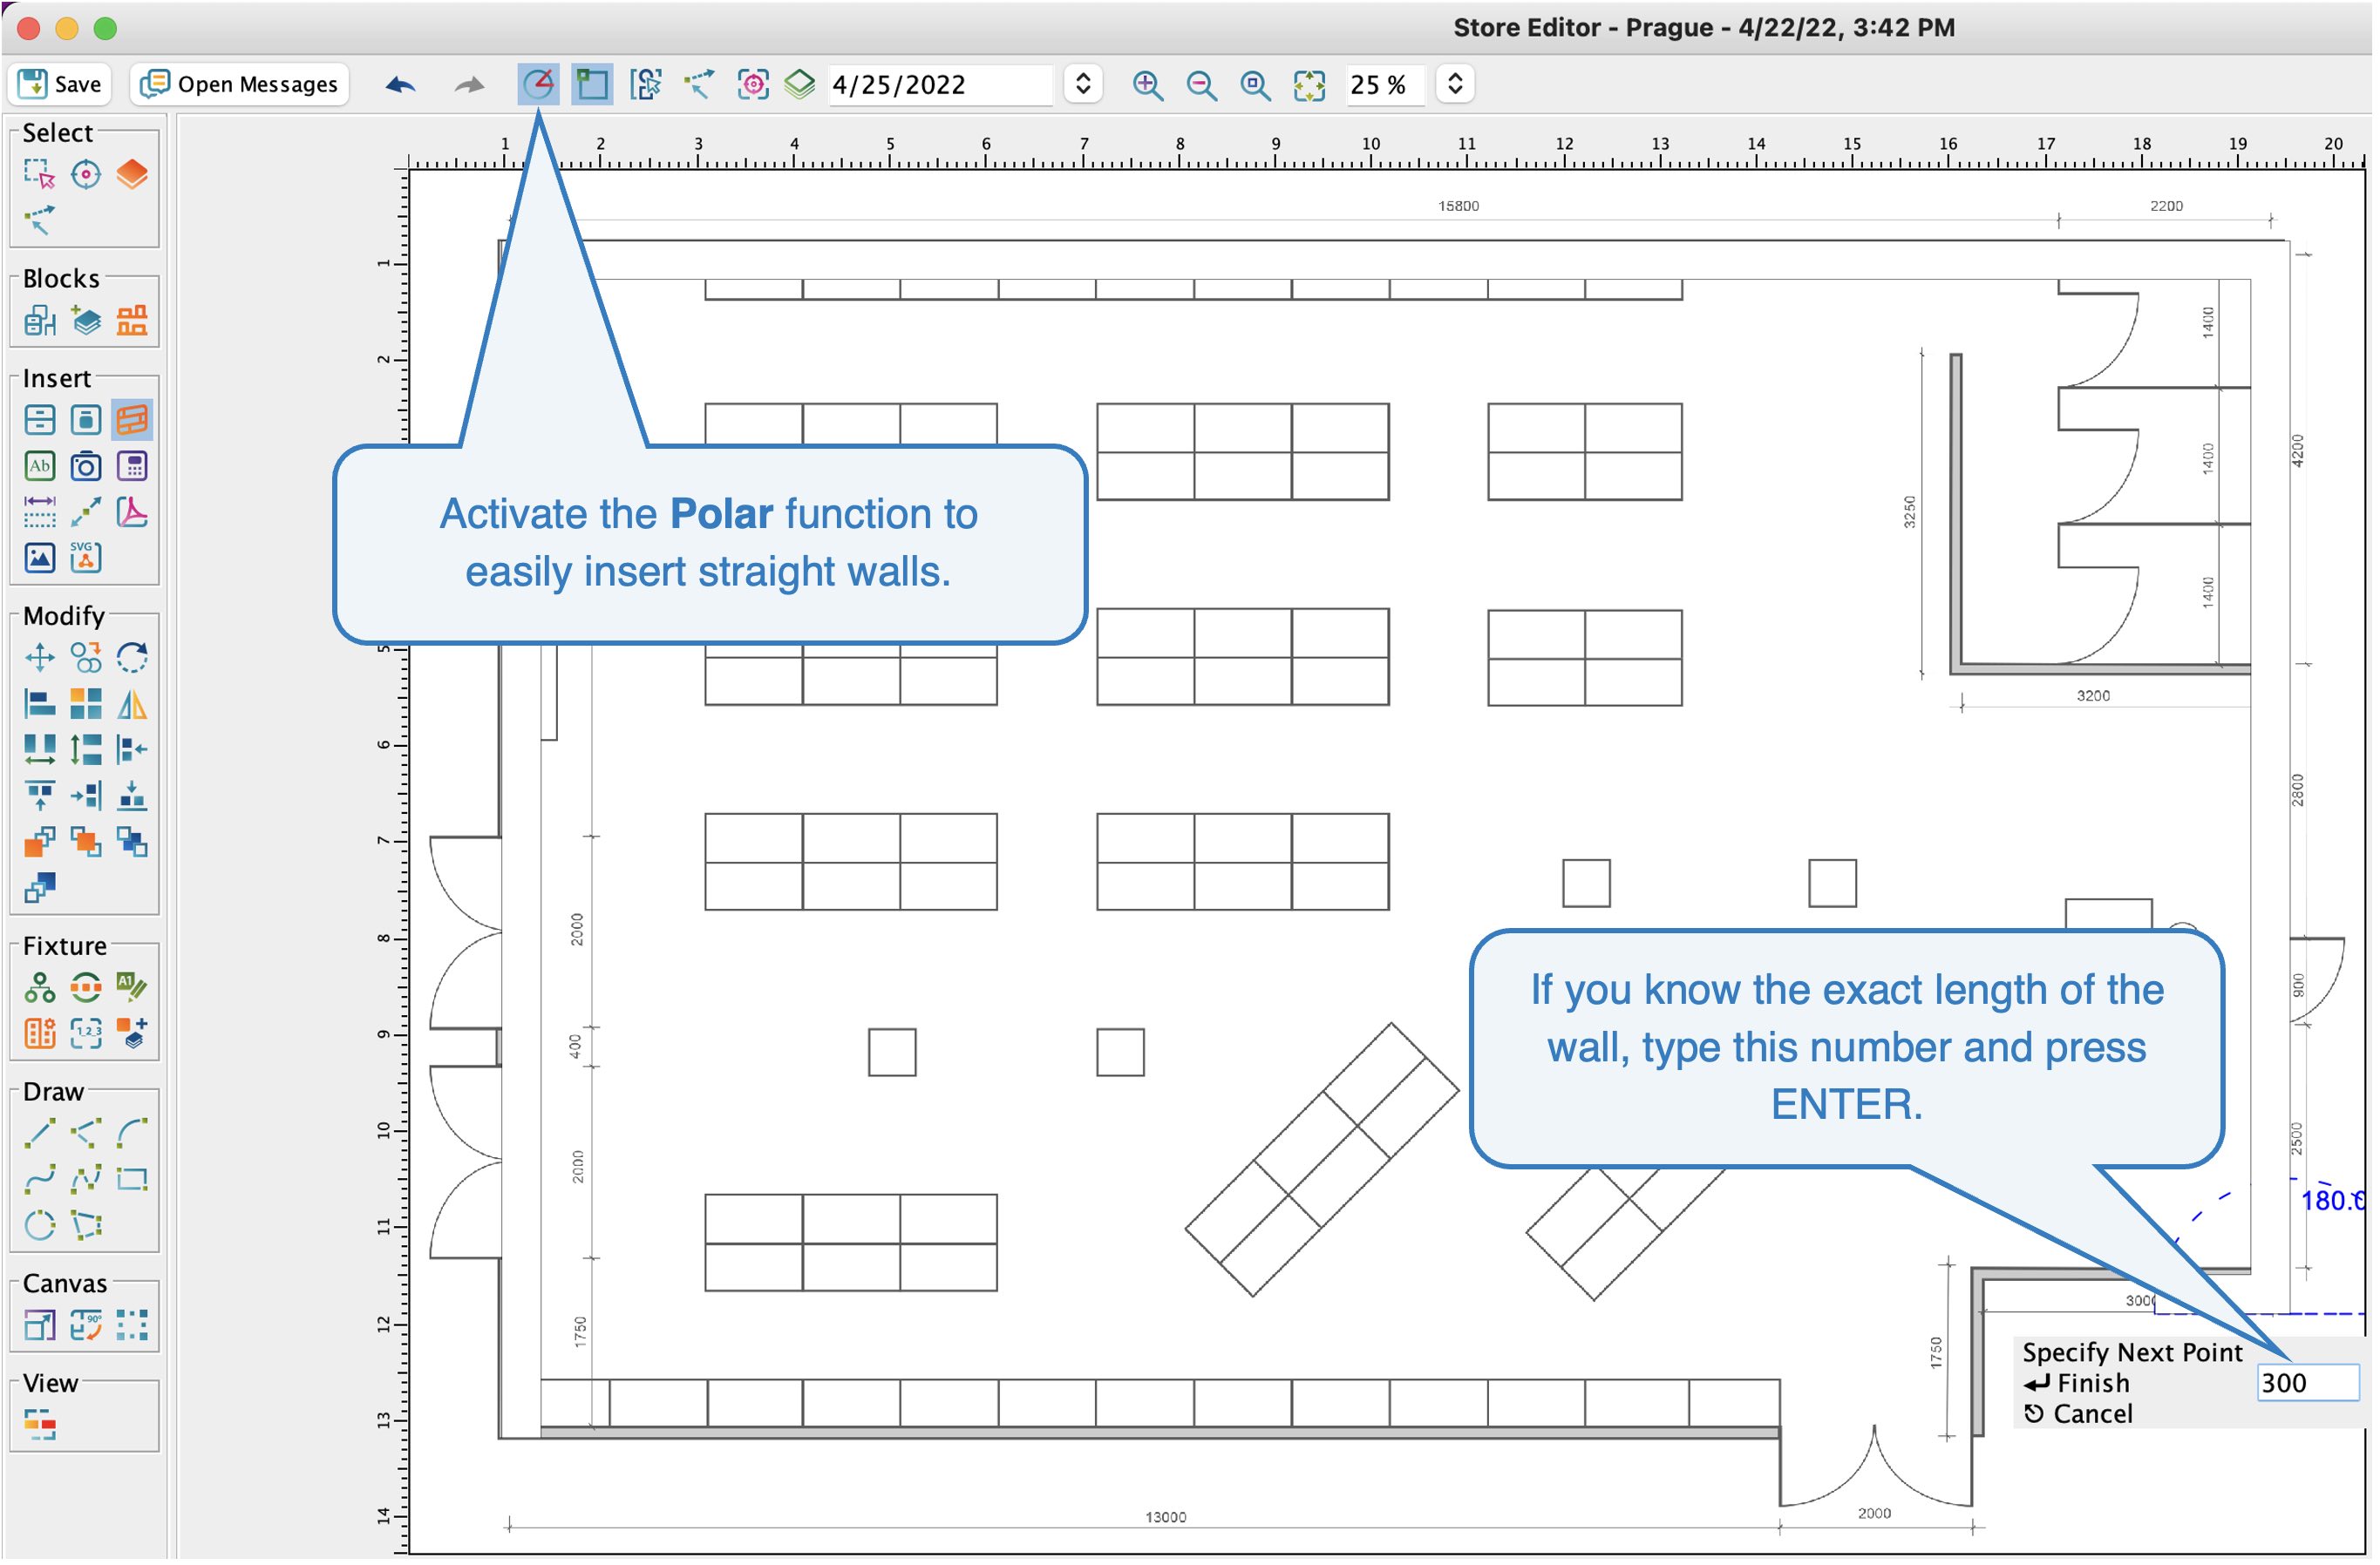
Task: Click the fixture numbering 1,2,3 icon
Action: (x=86, y=1035)
